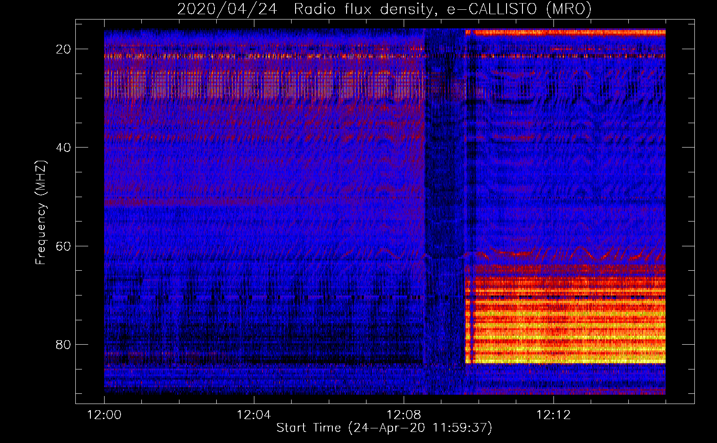
Task: Select the frequency axis label '20'
Action: tap(64, 49)
